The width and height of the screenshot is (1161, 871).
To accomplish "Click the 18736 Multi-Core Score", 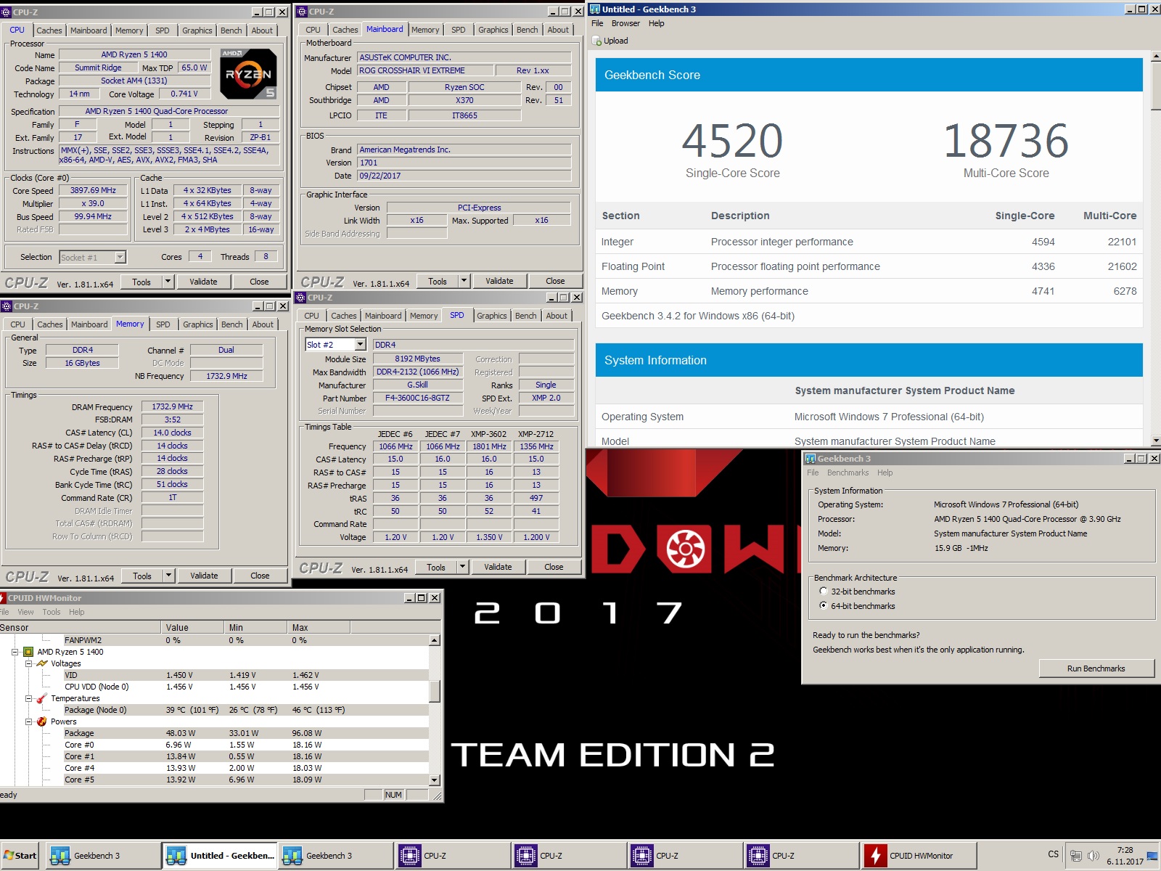I will click(1006, 141).
